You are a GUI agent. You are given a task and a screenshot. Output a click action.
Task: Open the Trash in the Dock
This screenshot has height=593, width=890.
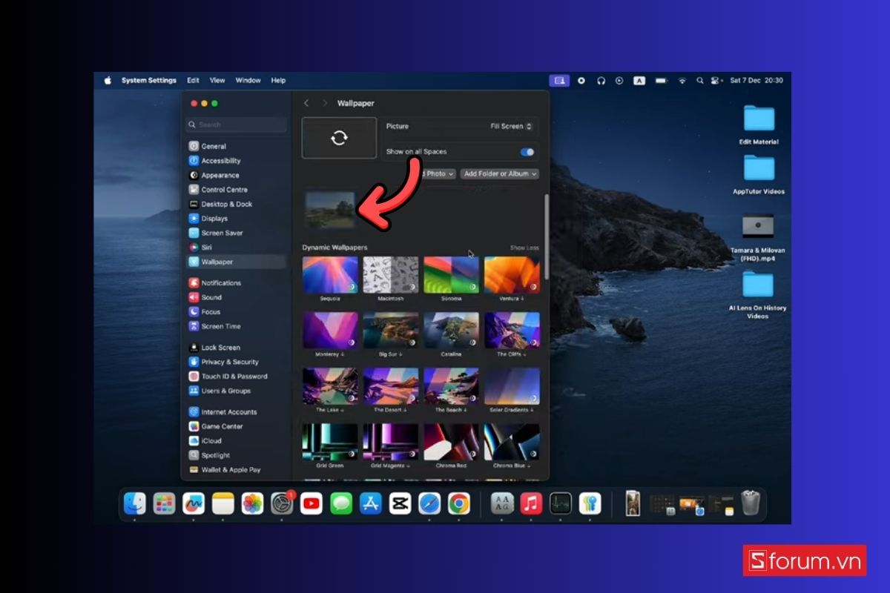[x=751, y=504]
